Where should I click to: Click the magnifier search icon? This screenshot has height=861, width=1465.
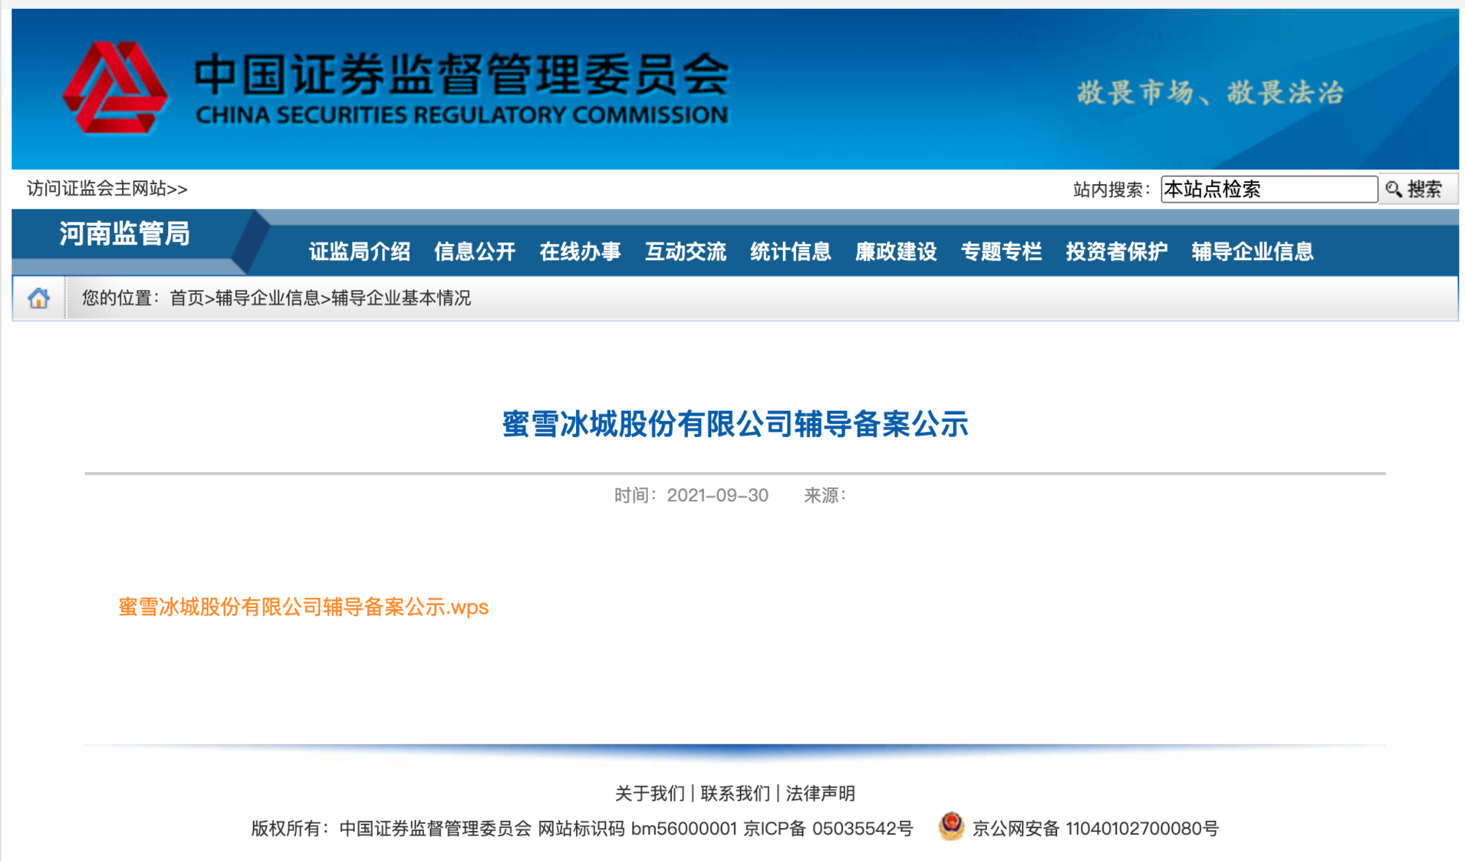1393,190
